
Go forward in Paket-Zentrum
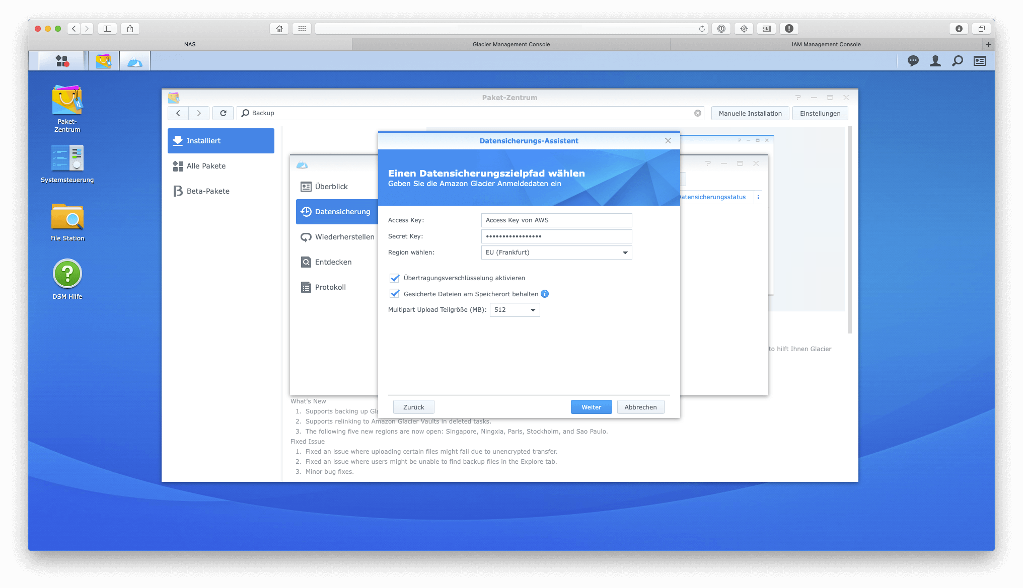[199, 113]
